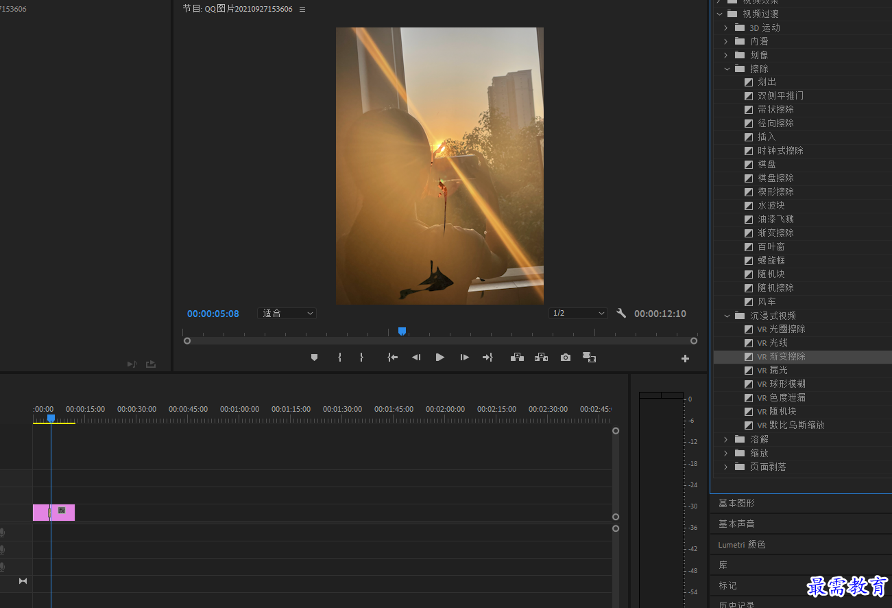892x608 pixels.
Task: Select the 棋盘擦除 transition
Action: pyautogui.click(x=775, y=178)
